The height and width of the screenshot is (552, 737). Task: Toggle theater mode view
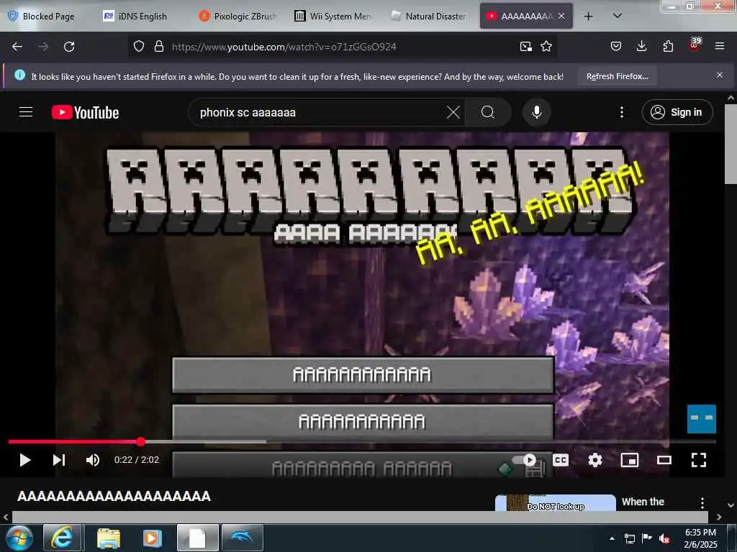click(x=664, y=460)
